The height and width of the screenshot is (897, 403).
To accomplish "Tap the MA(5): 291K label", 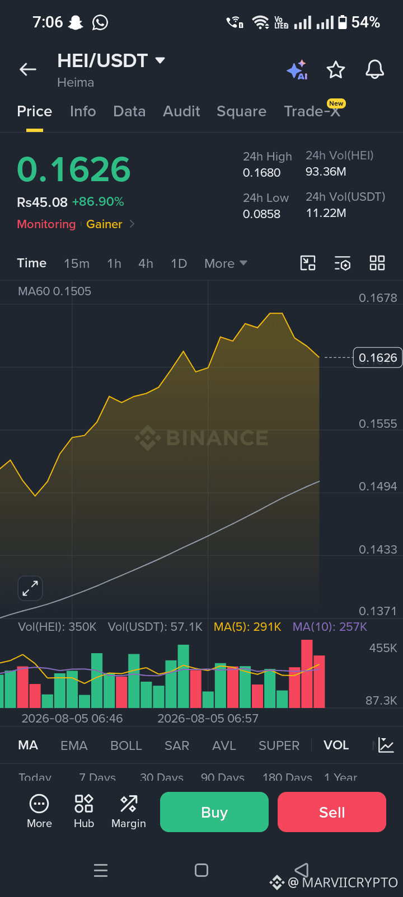I will point(247,627).
